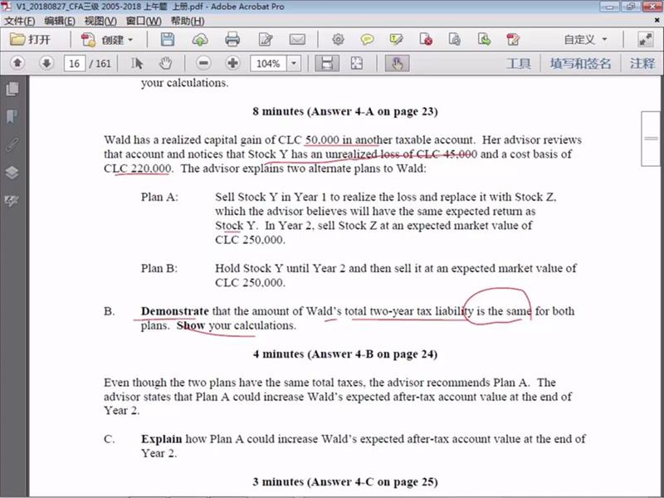Image resolution: width=664 pixels, height=498 pixels.
Task: Click the page number field showing 16
Action: point(75,64)
